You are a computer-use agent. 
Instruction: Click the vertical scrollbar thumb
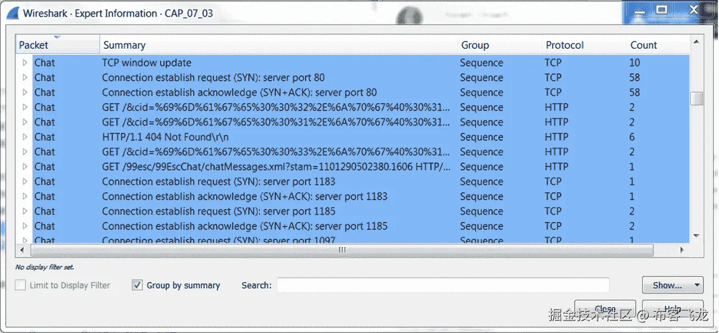point(697,99)
